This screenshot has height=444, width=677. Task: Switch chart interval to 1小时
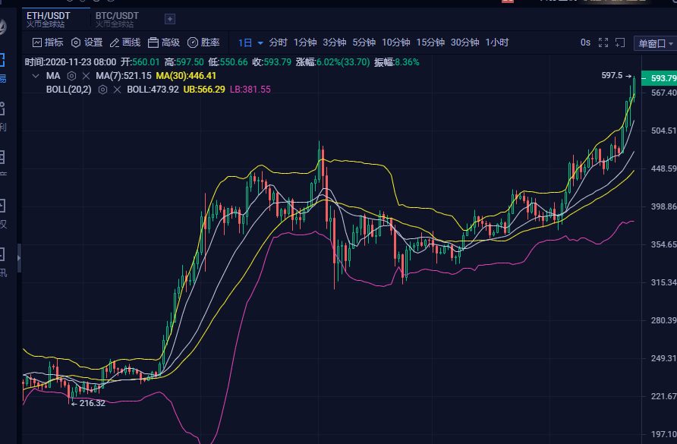click(x=497, y=43)
